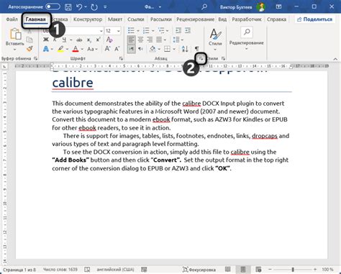Click the Save floppy disk icon
This screenshot has height=274, width=341.
coord(68,7)
